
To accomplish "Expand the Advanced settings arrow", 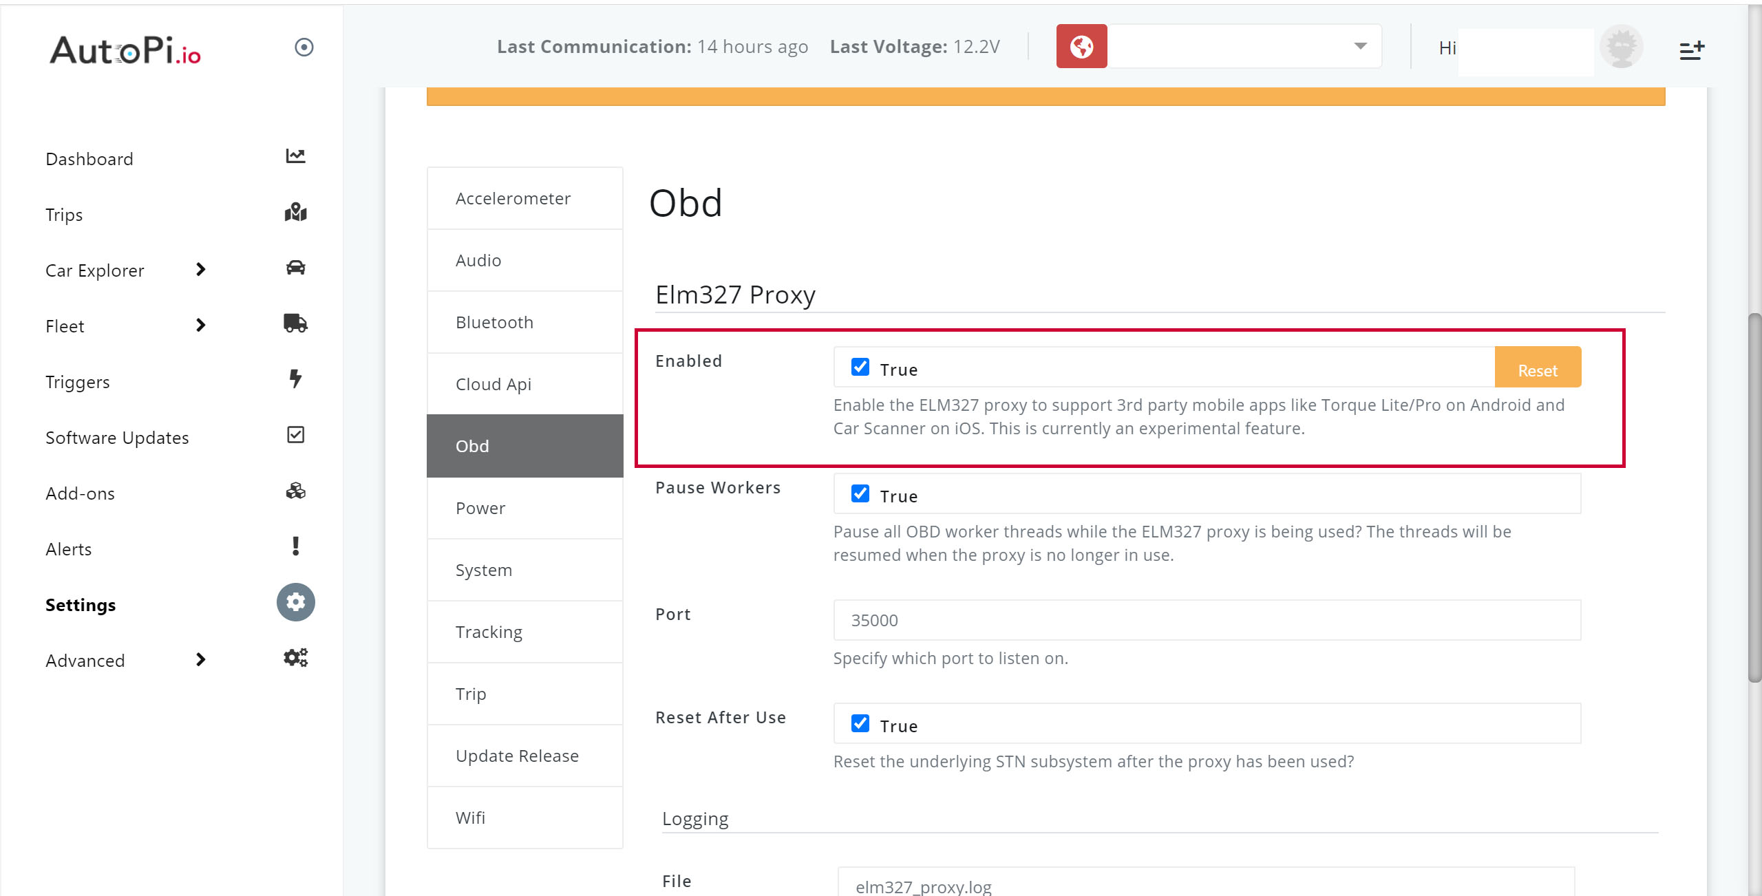I will point(199,662).
